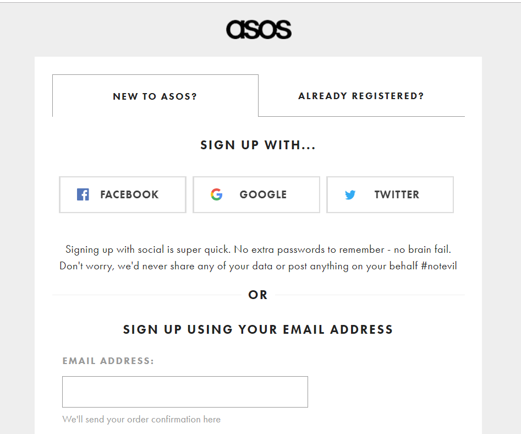
Task: Click the blue Twitter bird icon
Action: coord(350,194)
